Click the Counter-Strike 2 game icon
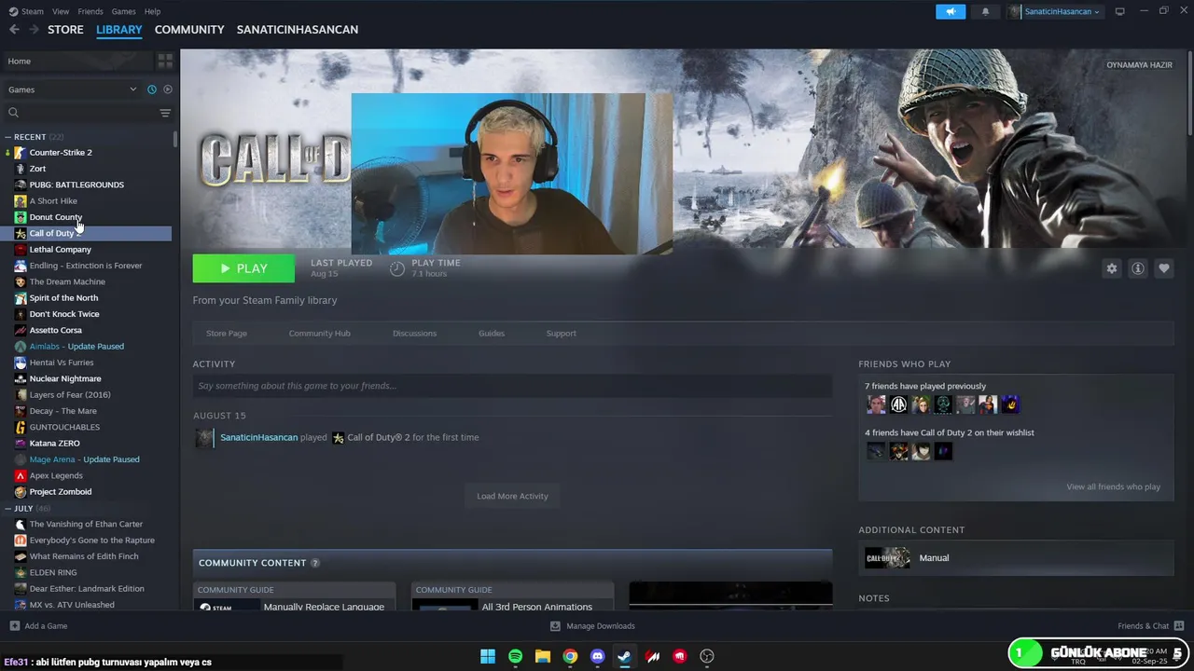The height and width of the screenshot is (671, 1194). click(21, 153)
